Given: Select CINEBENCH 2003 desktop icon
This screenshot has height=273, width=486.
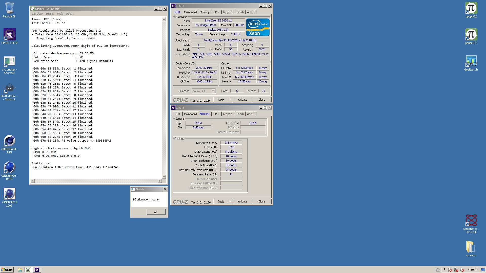Looking at the screenshot, I should (9, 197).
